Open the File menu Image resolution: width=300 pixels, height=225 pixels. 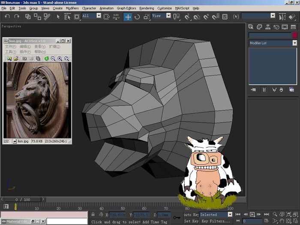pyautogui.click(x=4, y=8)
